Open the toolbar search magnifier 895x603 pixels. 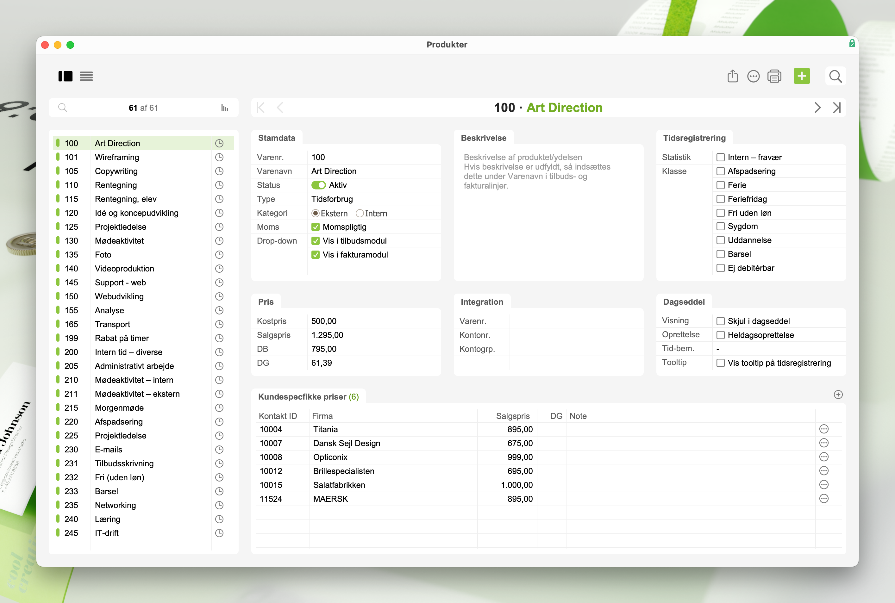point(835,76)
